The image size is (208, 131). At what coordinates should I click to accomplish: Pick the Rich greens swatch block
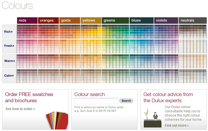point(115,32)
